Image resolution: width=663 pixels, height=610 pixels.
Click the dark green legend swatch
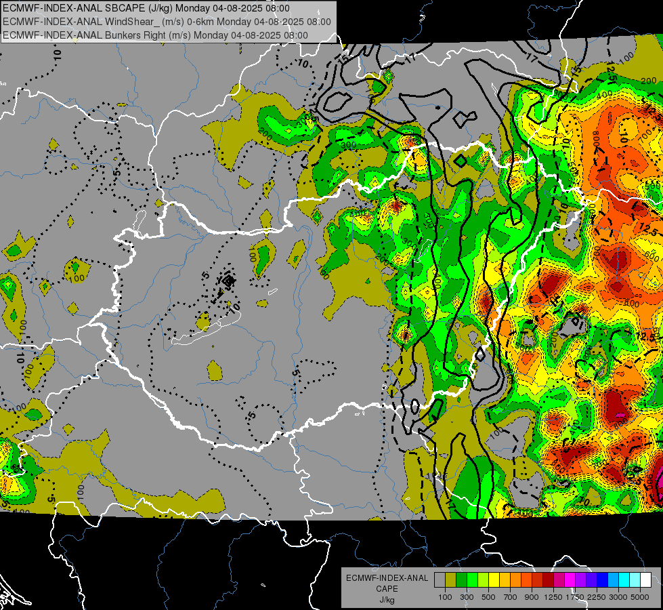[461, 579]
